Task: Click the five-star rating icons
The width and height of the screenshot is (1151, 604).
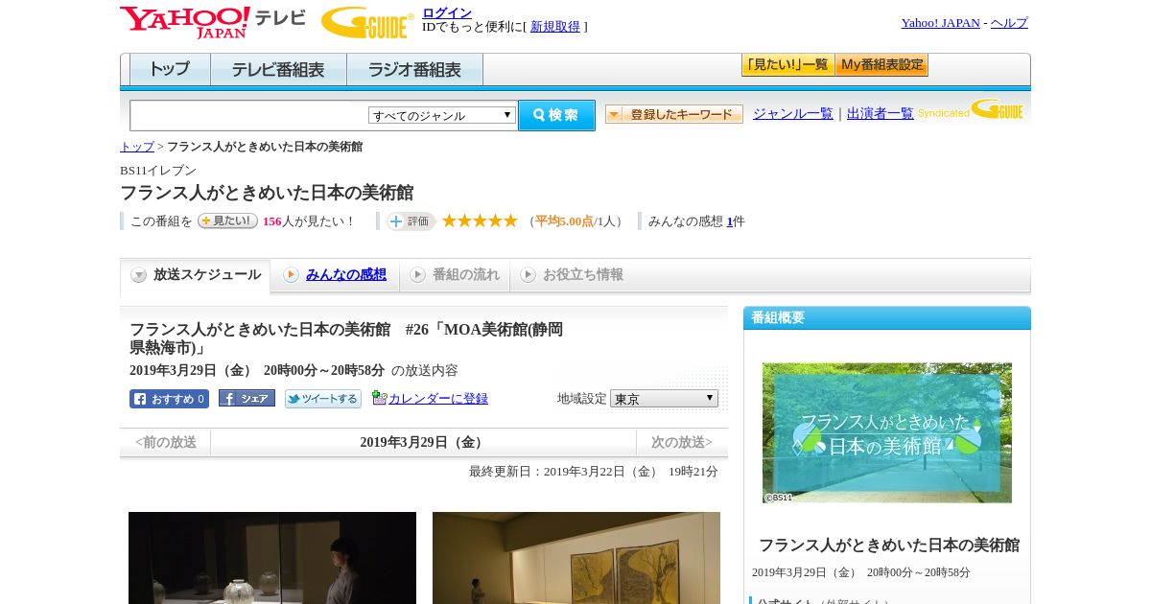Action: coord(480,221)
